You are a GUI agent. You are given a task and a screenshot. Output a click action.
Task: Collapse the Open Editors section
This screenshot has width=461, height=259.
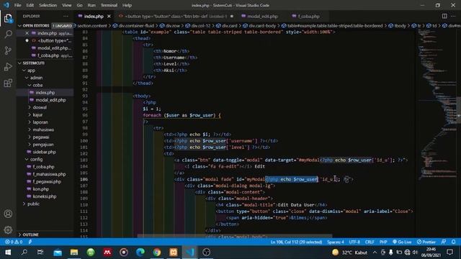(45, 26)
